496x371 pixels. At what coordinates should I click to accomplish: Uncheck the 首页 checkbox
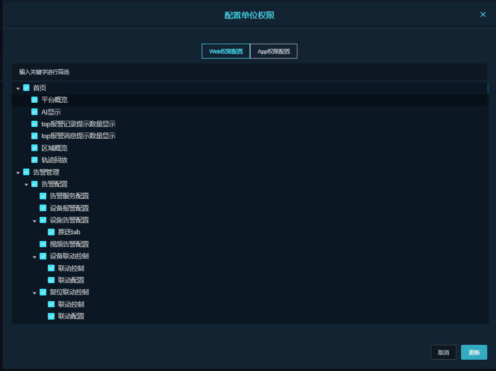point(26,88)
